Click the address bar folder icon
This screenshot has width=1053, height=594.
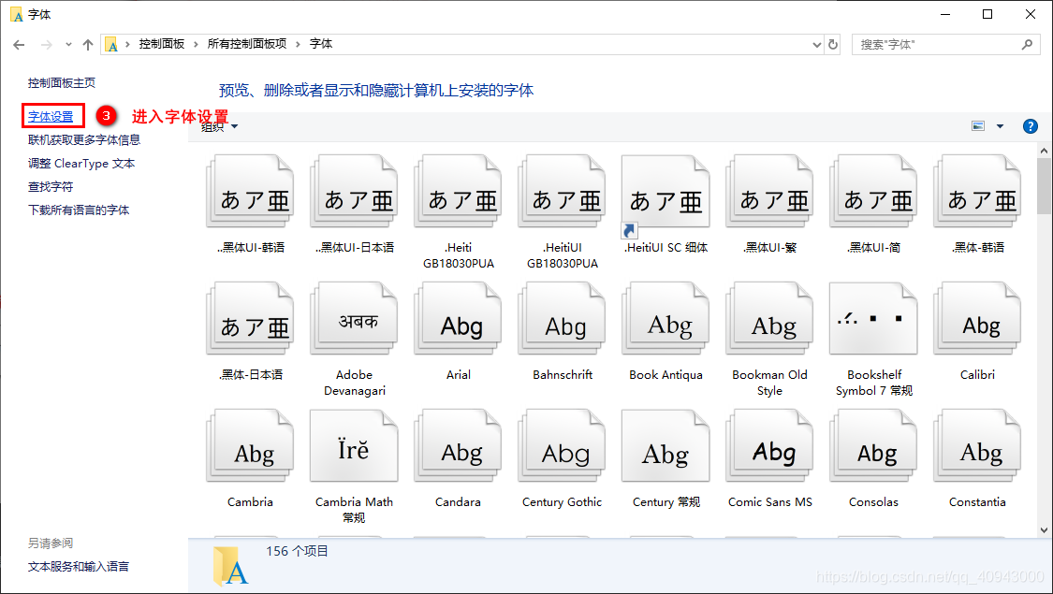coord(112,45)
